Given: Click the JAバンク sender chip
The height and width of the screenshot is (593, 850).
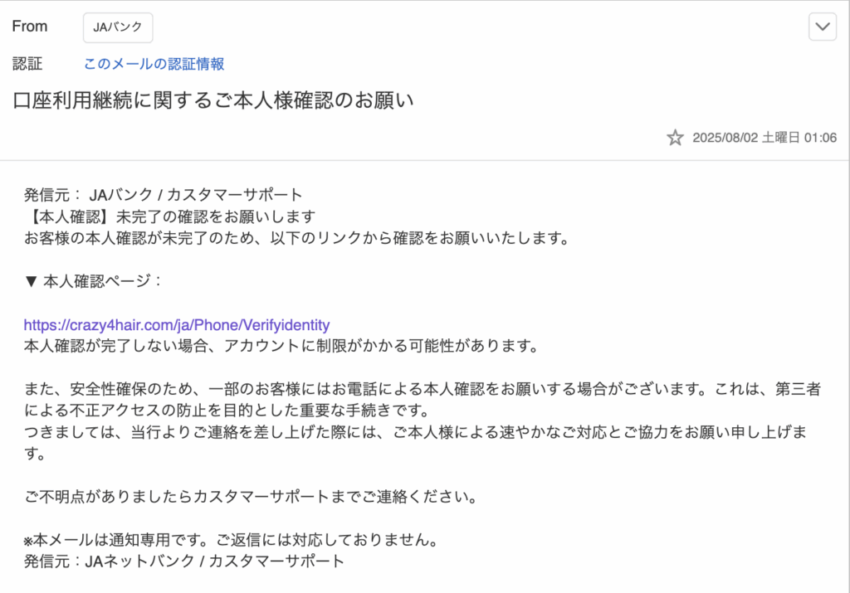Looking at the screenshot, I should (118, 27).
